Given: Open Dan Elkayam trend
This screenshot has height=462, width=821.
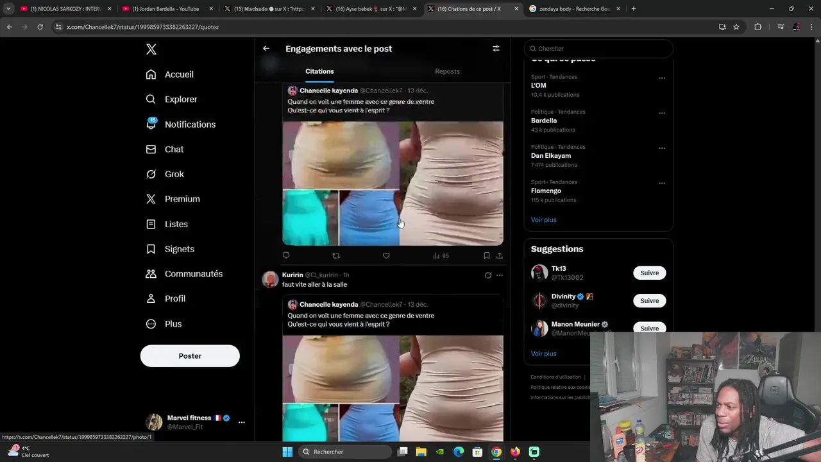Looking at the screenshot, I should 551,156.
